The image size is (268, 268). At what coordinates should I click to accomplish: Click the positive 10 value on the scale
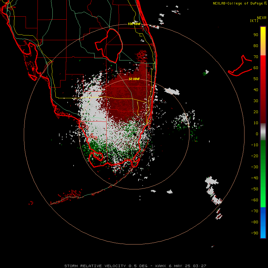coord(256,123)
